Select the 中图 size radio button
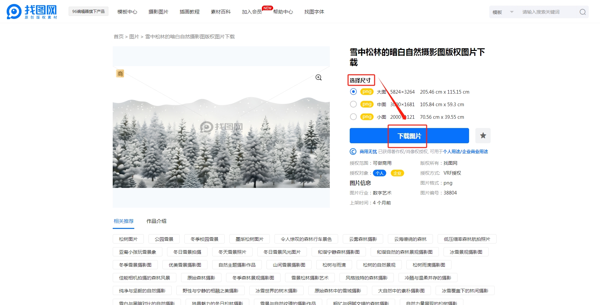Screen dimensions: 600x305 353,104
